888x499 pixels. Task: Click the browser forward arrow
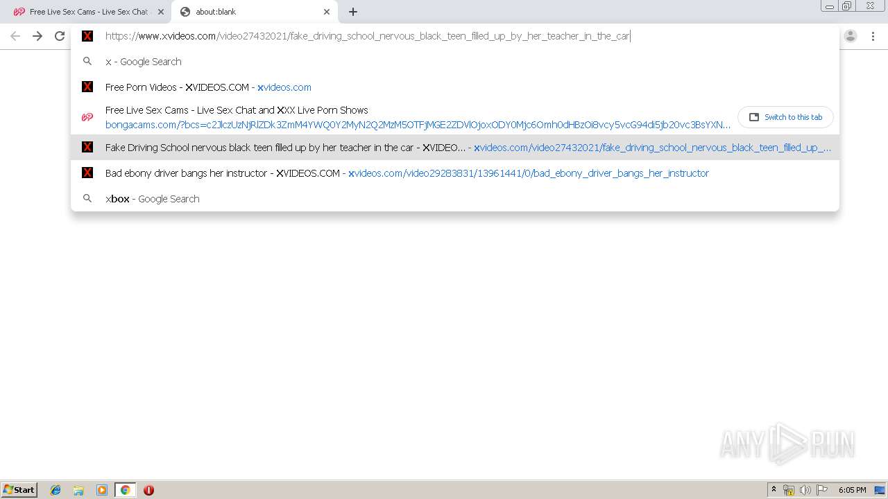pyautogui.click(x=37, y=36)
